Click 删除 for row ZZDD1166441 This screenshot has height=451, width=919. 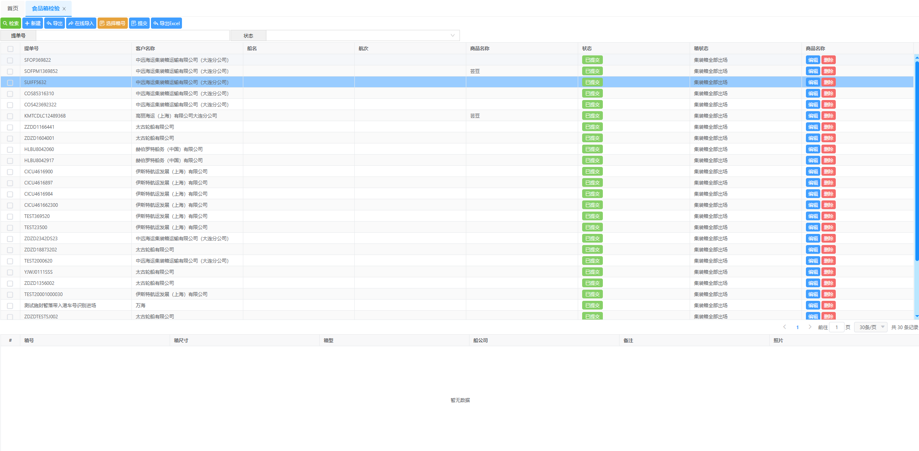(x=829, y=127)
